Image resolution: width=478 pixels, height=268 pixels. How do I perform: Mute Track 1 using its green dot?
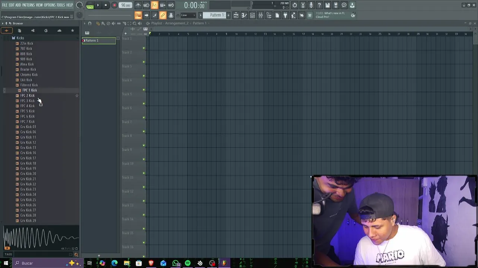pos(144,48)
